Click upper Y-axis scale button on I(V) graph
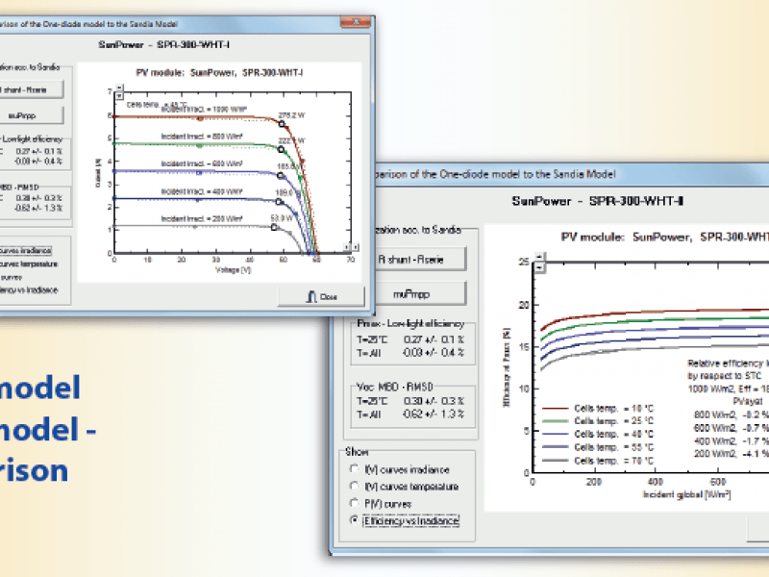 [x=118, y=88]
